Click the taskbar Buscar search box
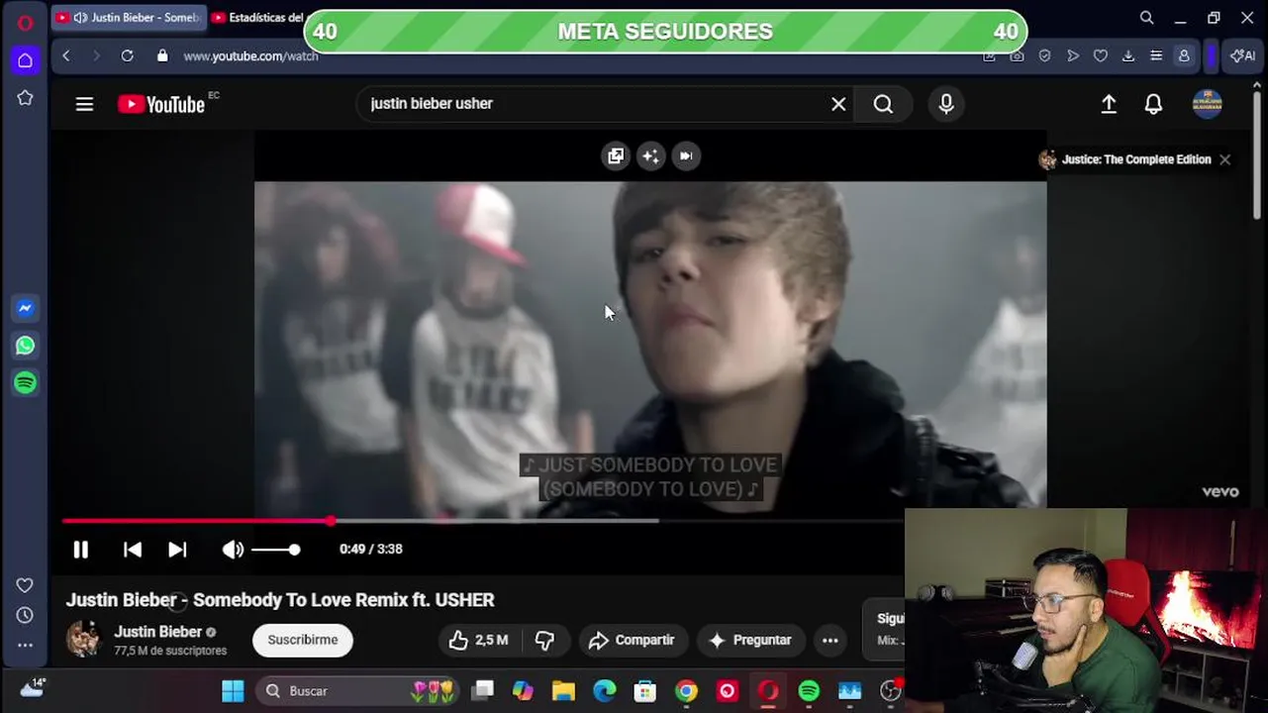1268x713 pixels. coord(359,691)
